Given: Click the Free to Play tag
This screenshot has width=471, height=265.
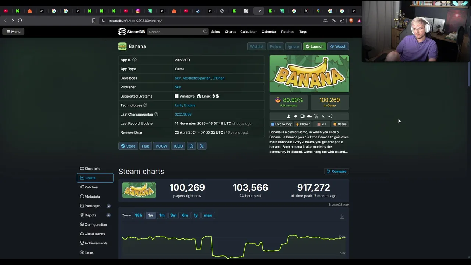Looking at the screenshot, I should (281, 124).
